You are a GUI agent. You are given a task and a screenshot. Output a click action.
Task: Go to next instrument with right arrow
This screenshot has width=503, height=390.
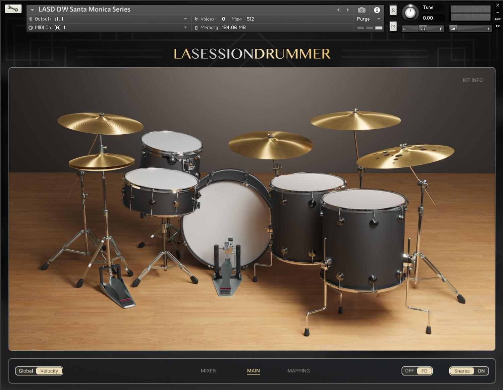pos(348,10)
